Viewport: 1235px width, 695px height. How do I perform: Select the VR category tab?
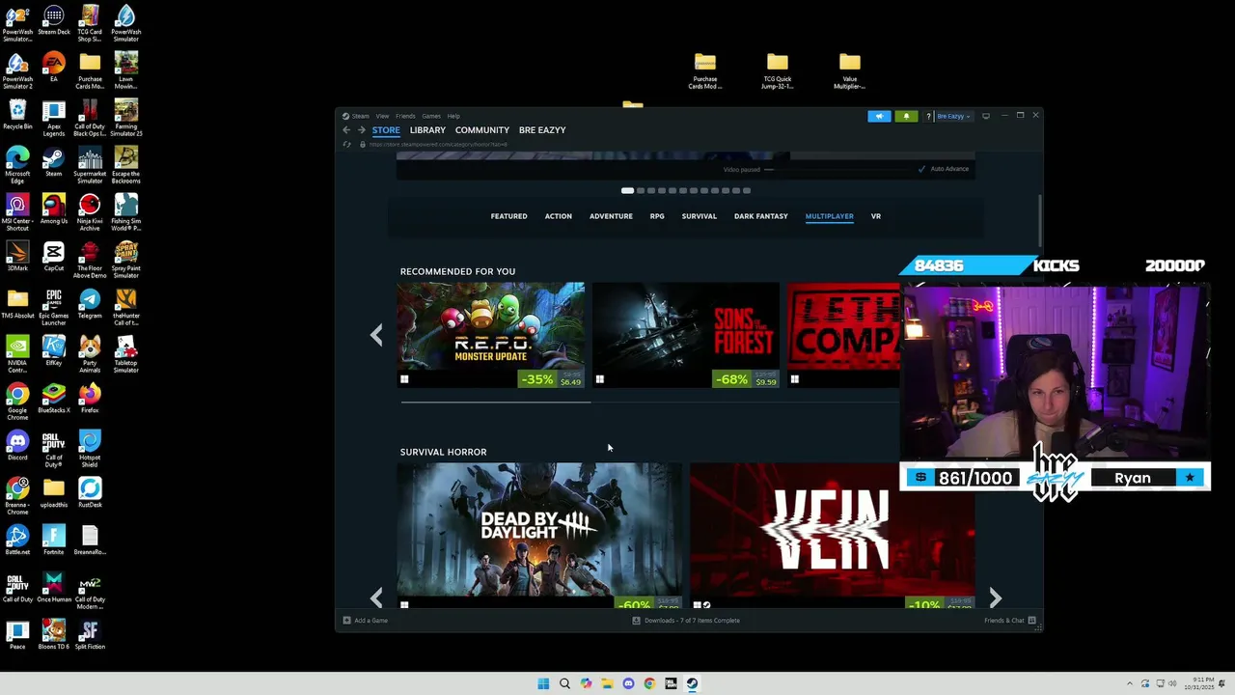(x=876, y=216)
